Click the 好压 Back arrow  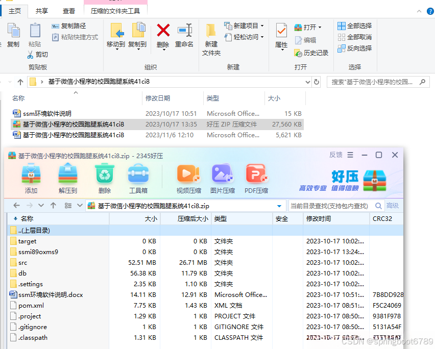pos(17,206)
